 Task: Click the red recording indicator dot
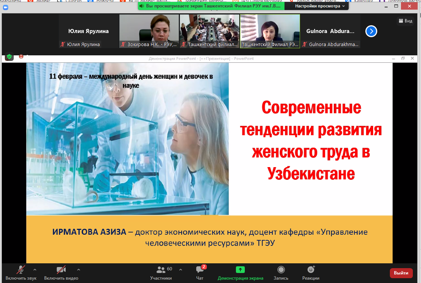point(21,56)
